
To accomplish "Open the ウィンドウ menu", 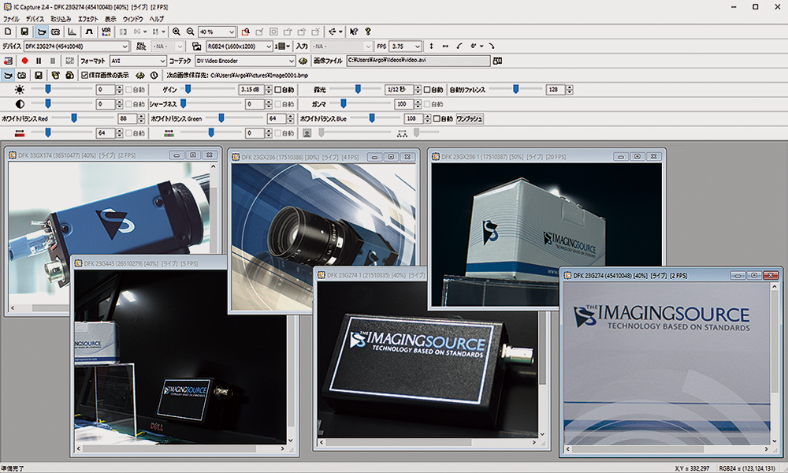I will 132,19.
